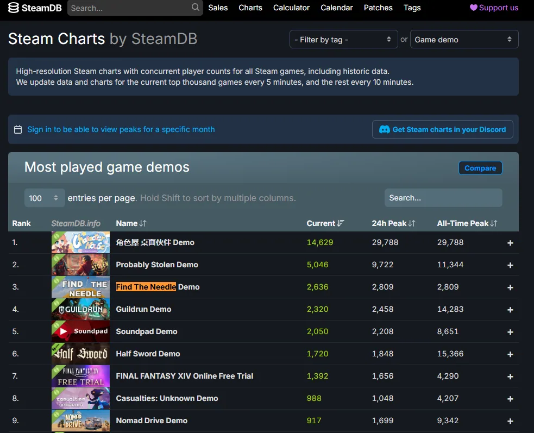
Task: Open the 100 entries per page dropdown
Action: point(44,198)
